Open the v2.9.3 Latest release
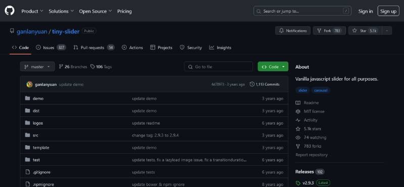This screenshot has height=187, width=404. point(313,183)
